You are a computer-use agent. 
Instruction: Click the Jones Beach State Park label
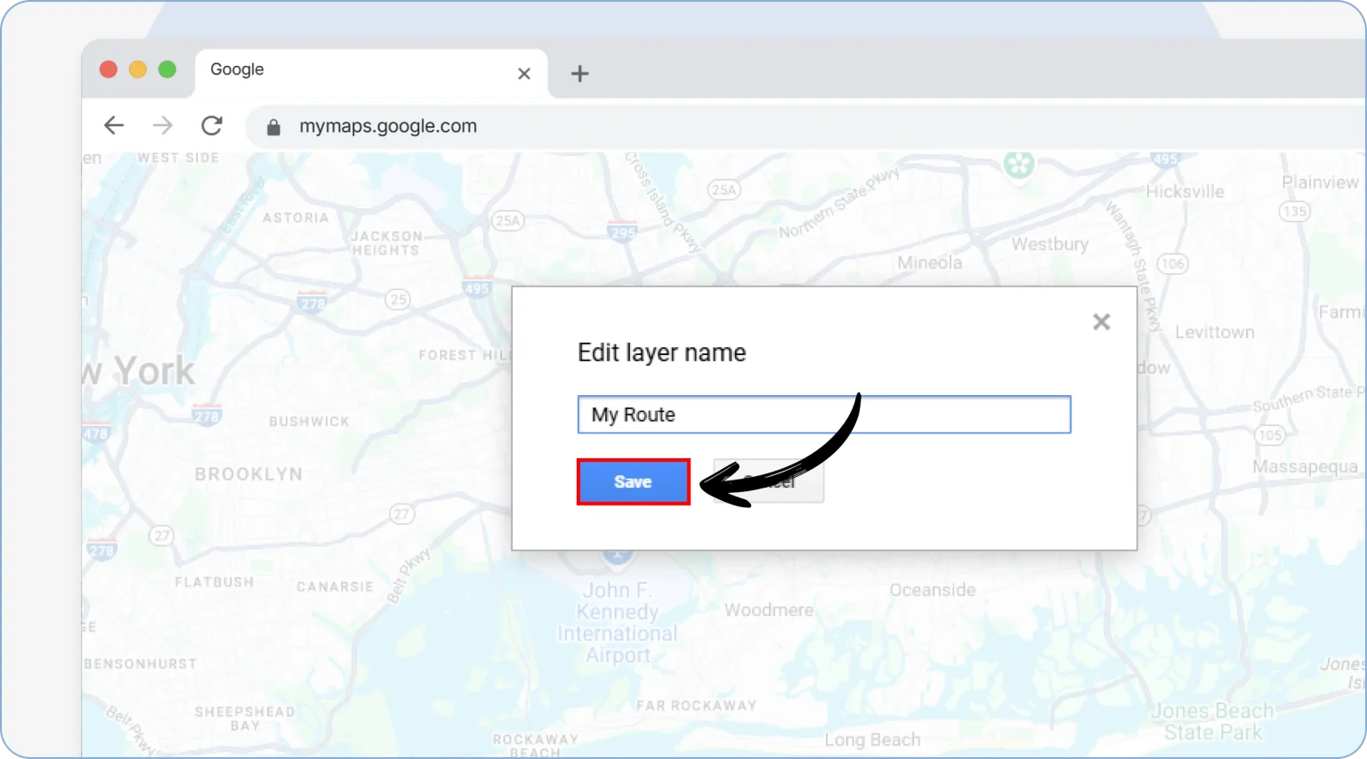pos(1212,722)
